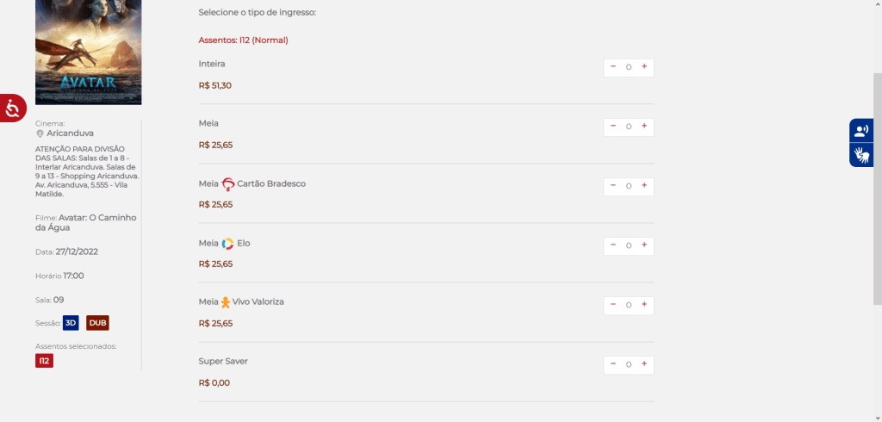Click the sign language hands icon
This screenshot has height=422, width=882.
860,155
